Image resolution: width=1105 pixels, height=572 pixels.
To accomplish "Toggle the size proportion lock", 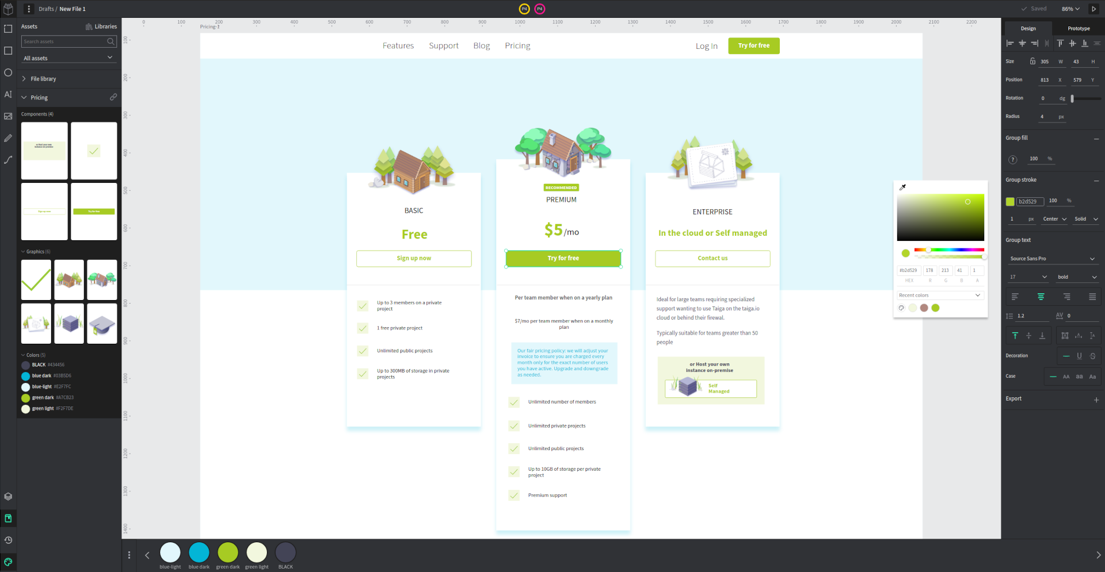I will [x=1032, y=62].
